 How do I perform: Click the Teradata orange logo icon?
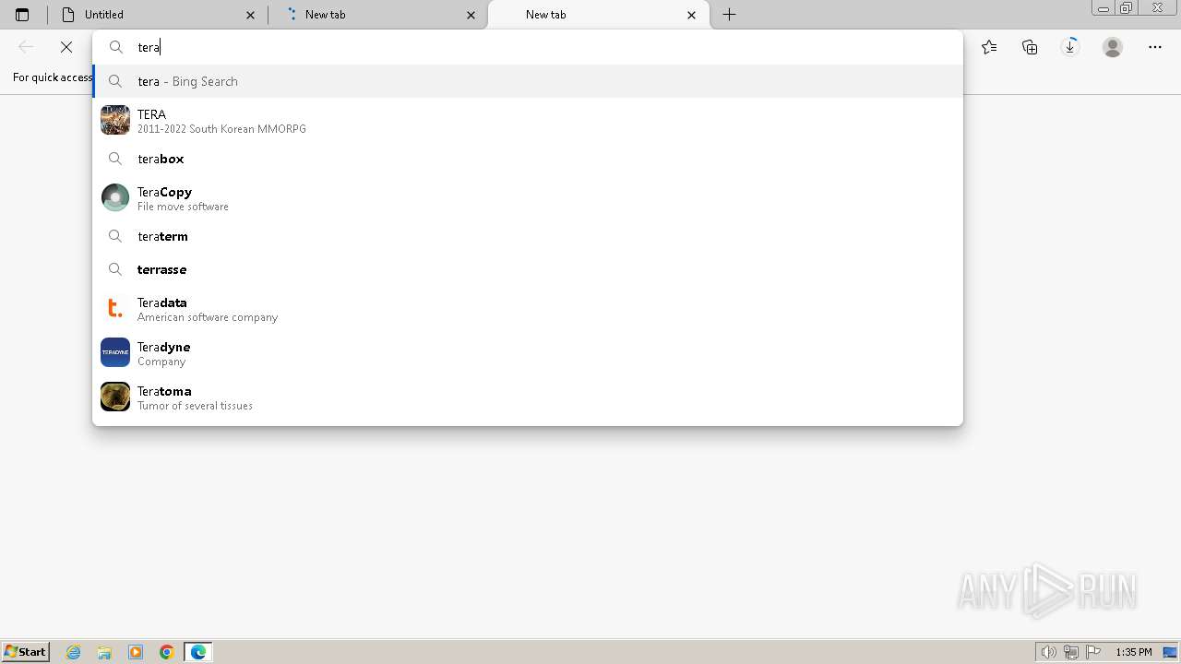(115, 308)
